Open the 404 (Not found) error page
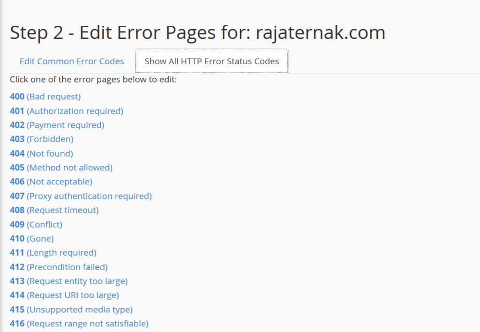This screenshot has height=332, width=480. (x=41, y=153)
